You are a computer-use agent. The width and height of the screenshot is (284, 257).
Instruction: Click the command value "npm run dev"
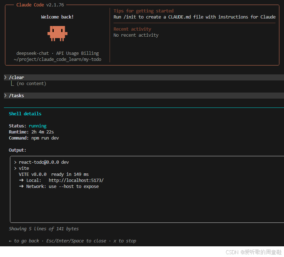click(45, 138)
